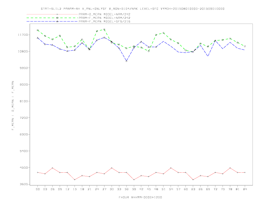The width and height of the screenshot is (267, 206).
Task: Click the x-axis title FHOUR VHHMM:0000>1200
Action: click(140, 197)
